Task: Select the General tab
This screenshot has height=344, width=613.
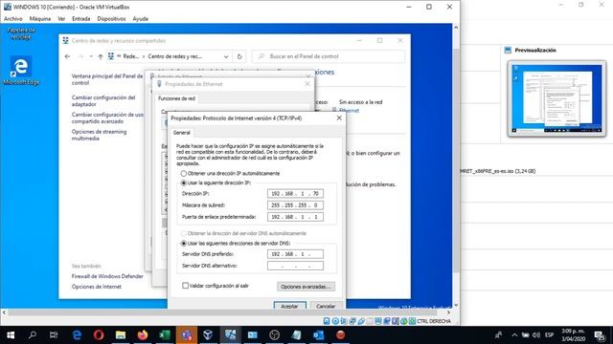Action: pyautogui.click(x=182, y=133)
